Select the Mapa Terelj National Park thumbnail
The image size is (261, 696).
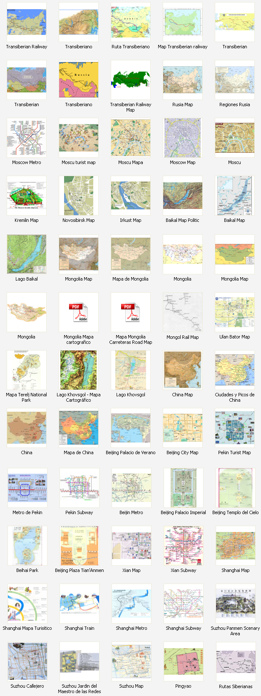[27, 370]
